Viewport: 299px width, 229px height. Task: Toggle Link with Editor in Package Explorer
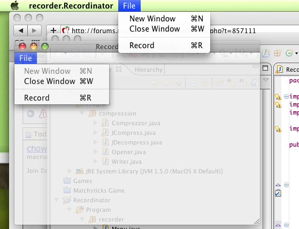pos(204,83)
